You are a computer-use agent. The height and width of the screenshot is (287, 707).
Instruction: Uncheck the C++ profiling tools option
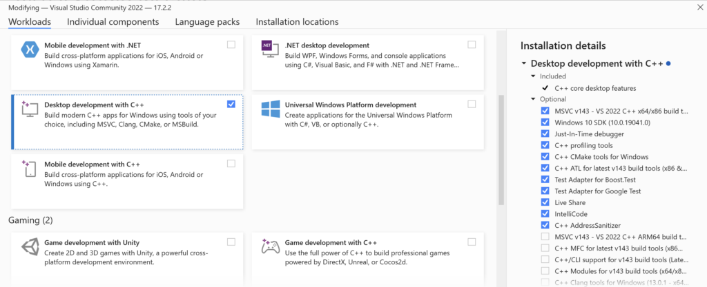545,145
